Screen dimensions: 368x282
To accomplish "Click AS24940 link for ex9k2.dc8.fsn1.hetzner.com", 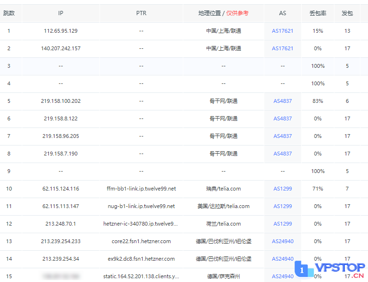I will (x=282, y=259).
